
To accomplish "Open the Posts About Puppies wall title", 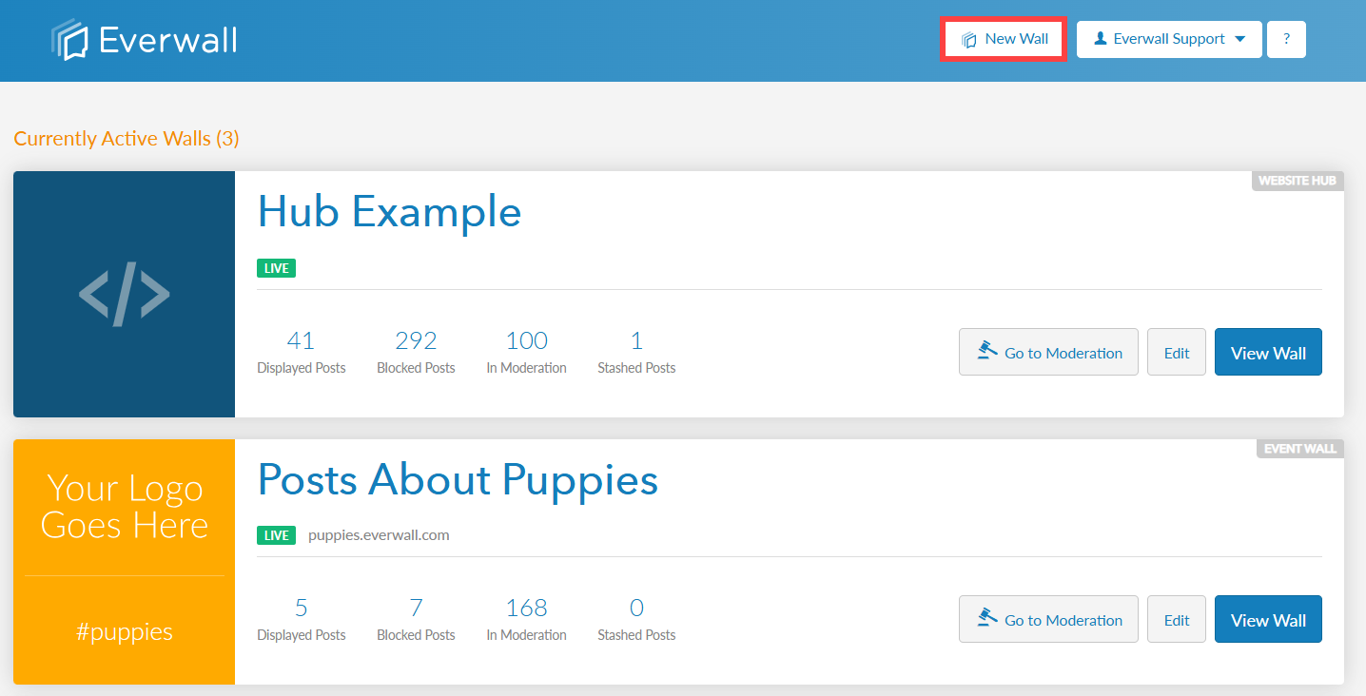I will [458, 479].
